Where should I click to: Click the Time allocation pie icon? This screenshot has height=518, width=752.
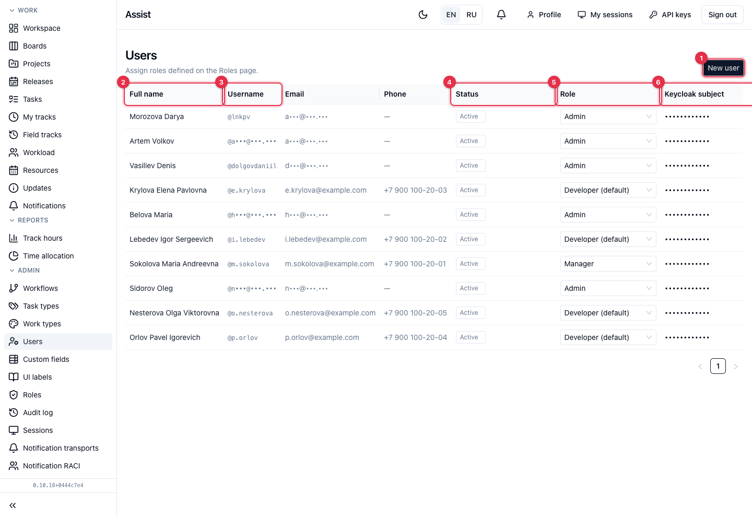point(14,256)
